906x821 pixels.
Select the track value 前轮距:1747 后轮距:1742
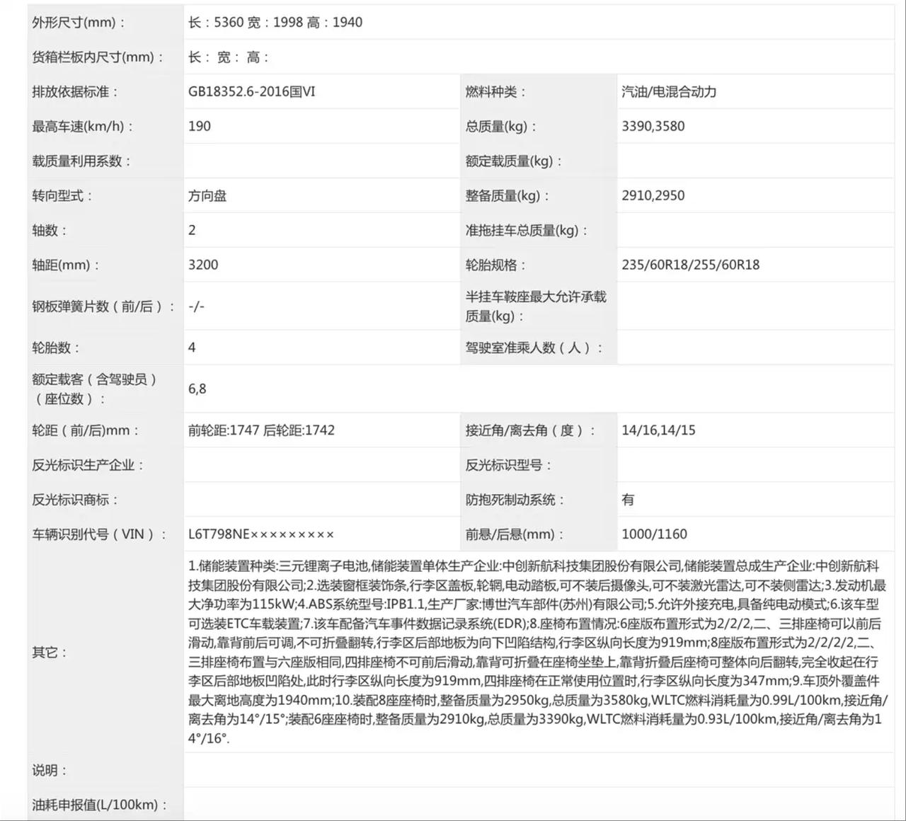pyautogui.click(x=261, y=430)
